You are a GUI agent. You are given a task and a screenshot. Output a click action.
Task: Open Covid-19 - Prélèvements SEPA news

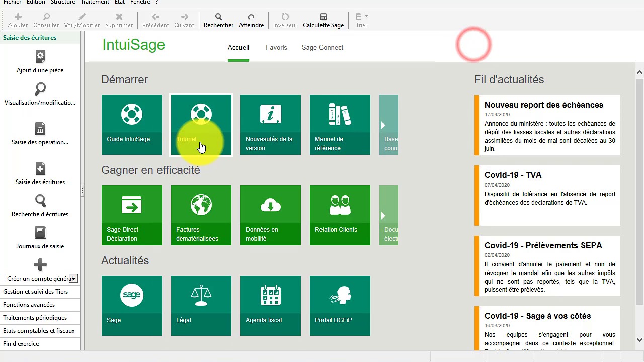pyautogui.click(x=547, y=266)
